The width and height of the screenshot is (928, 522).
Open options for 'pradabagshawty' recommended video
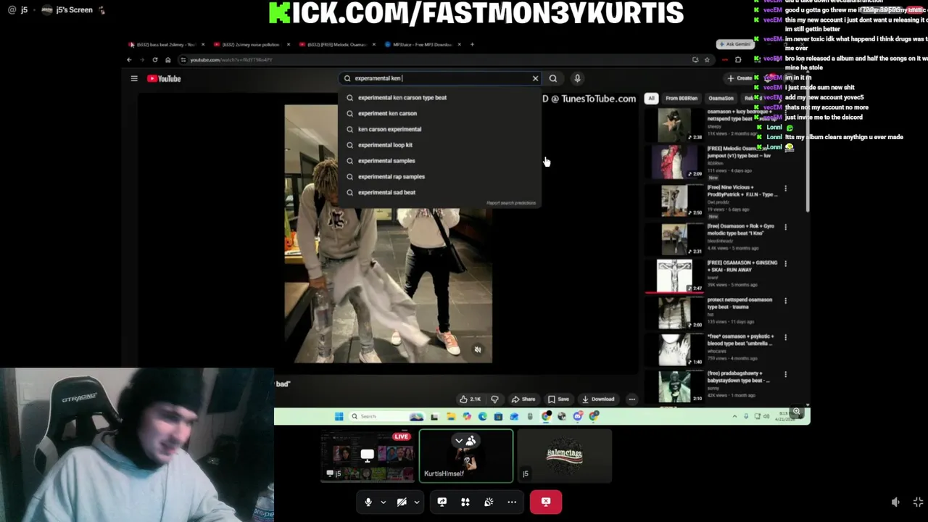coord(785,374)
